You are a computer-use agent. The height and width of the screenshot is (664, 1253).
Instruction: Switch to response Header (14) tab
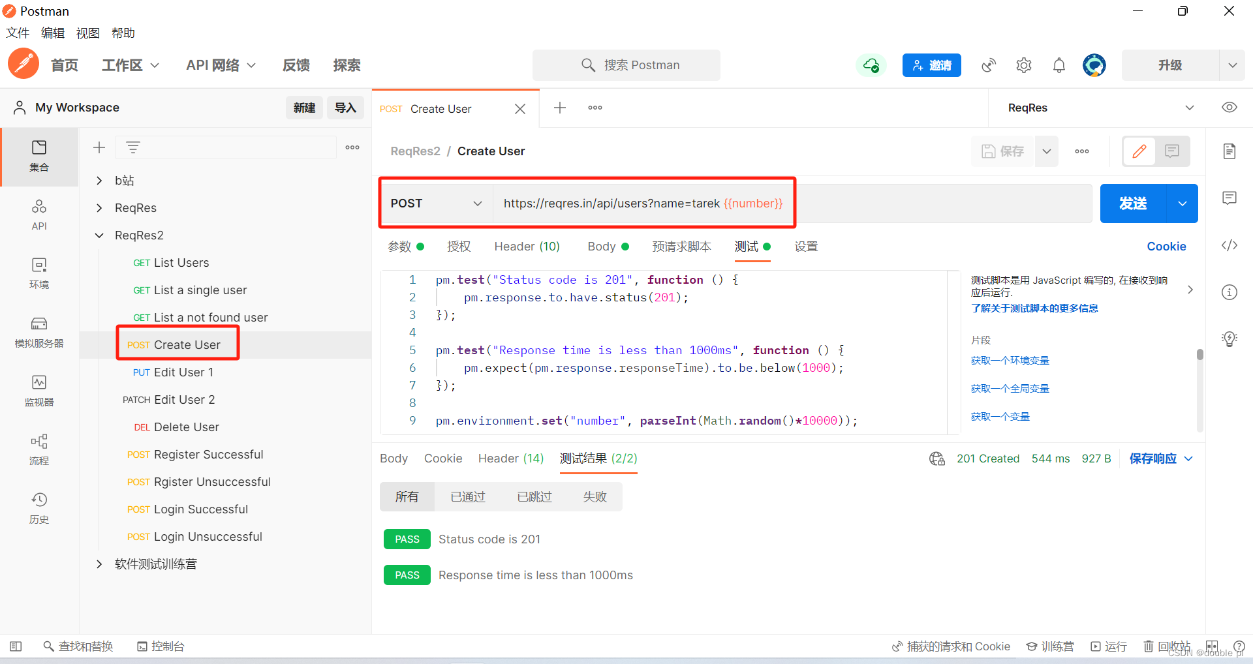tap(511, 459)
